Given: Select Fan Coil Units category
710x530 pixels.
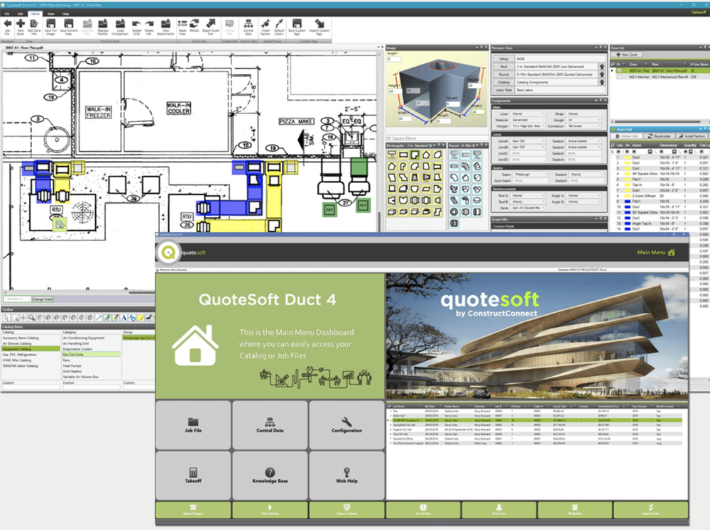Looking at the screenshot, I should coord(91,354).
